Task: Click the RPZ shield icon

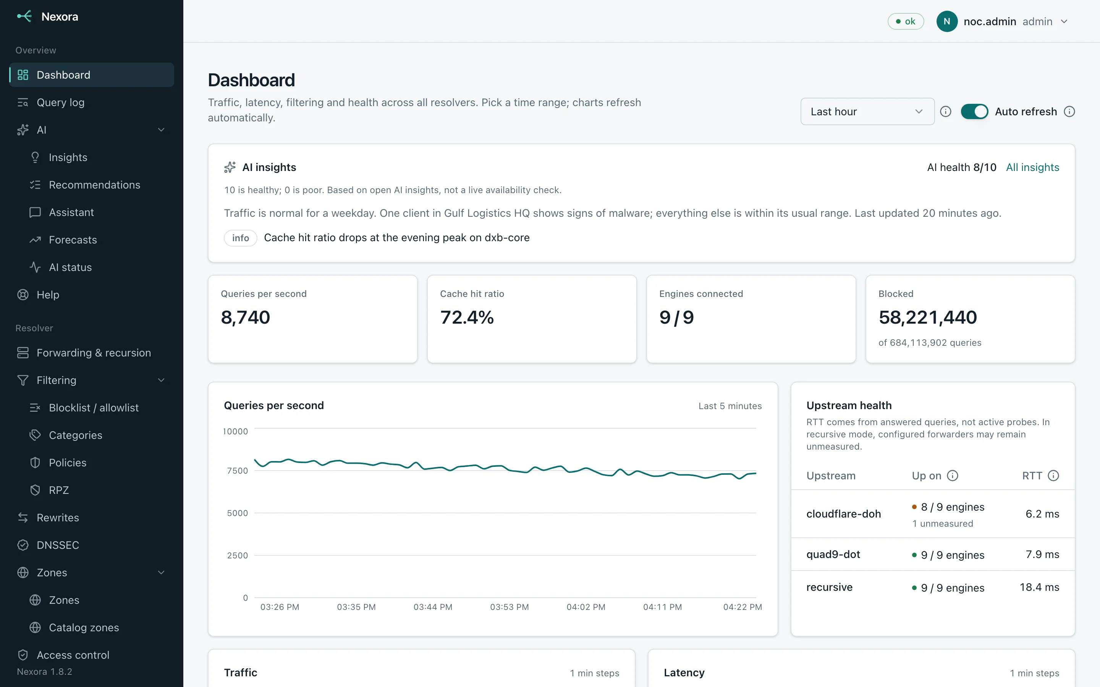Action: 35,490
